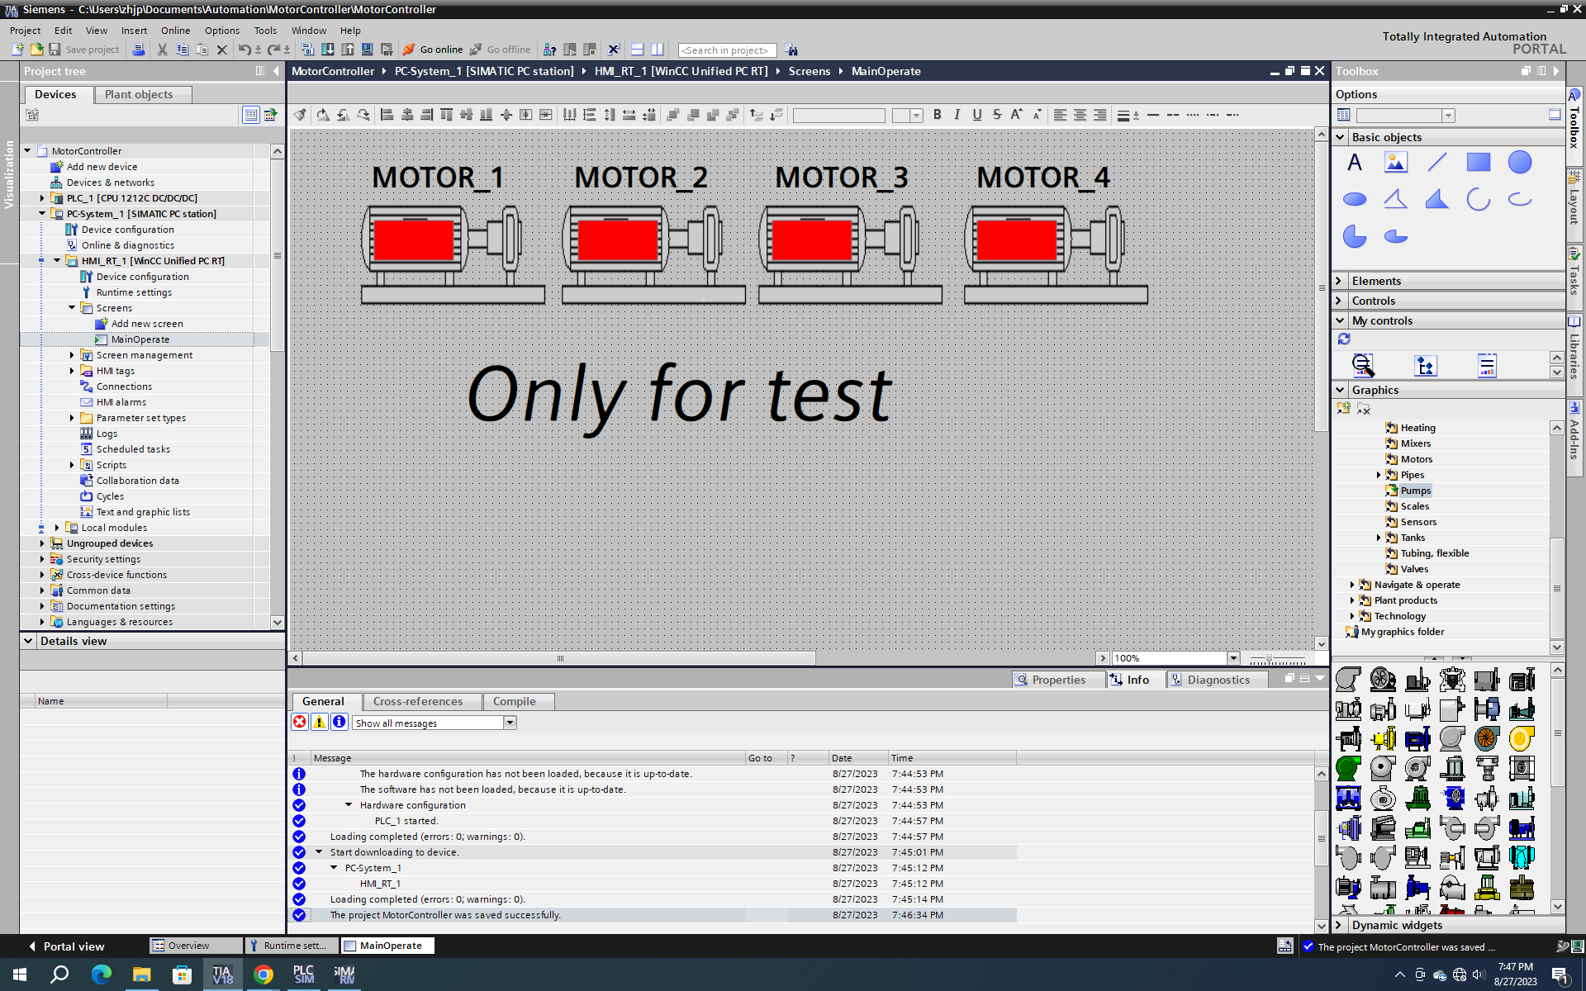Expand PLC_1 CPU 1212C tree node

(42, 198)
